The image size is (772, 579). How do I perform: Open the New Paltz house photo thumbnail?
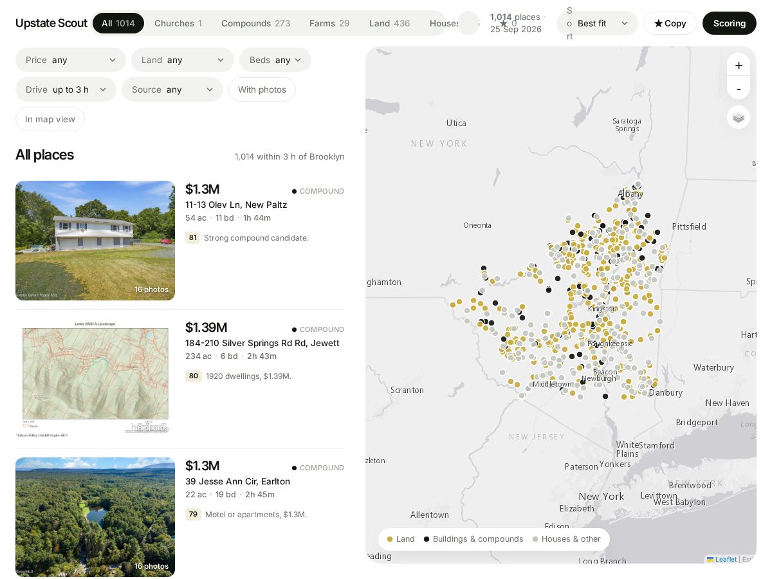[x=95, y=241]
